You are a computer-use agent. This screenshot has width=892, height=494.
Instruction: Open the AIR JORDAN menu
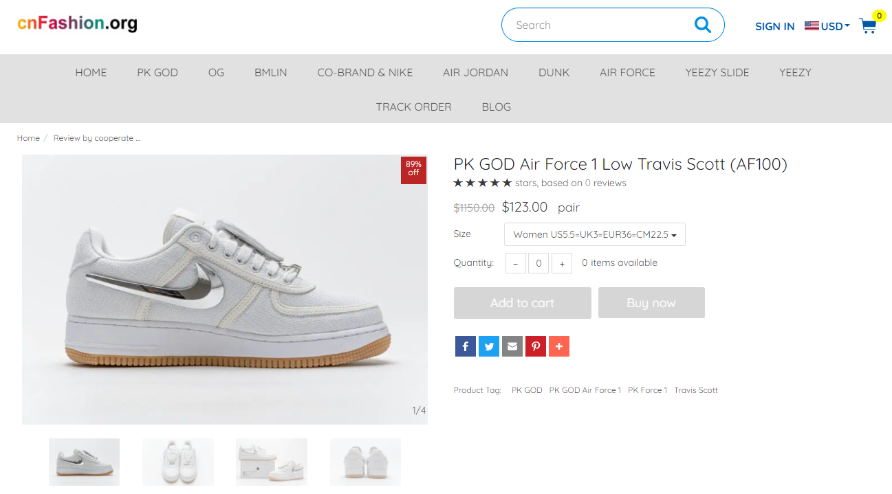pyautogui.click(x=475, y=72)
